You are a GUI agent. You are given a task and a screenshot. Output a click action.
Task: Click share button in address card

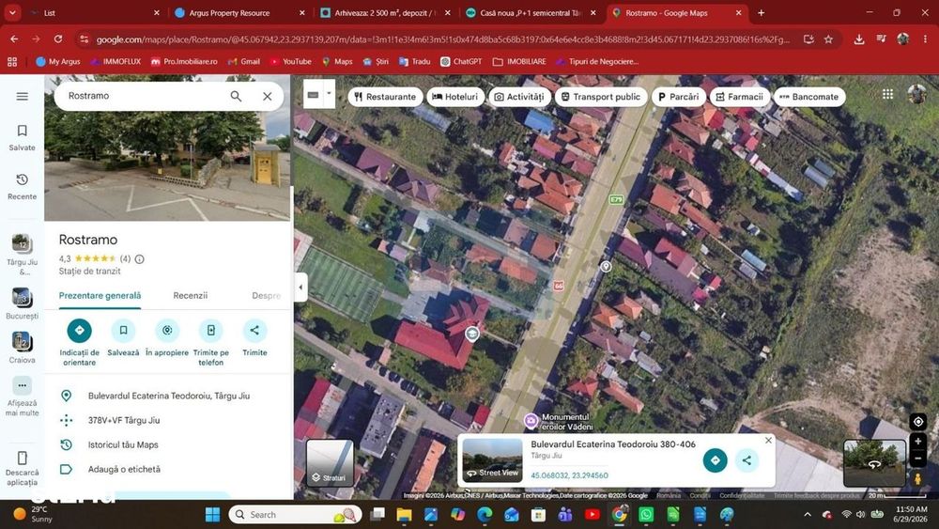click(x=747, y=460)
